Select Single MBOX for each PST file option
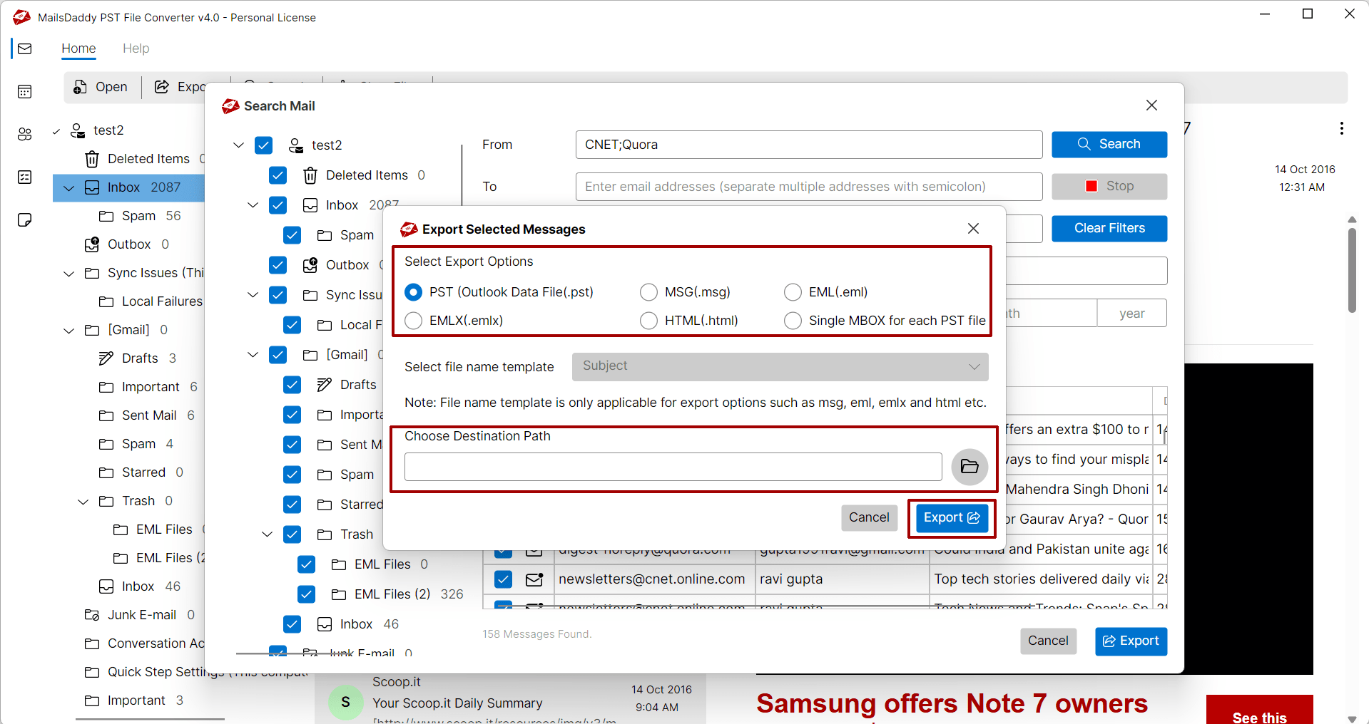The image size is (1369, 724). point(793,321)
